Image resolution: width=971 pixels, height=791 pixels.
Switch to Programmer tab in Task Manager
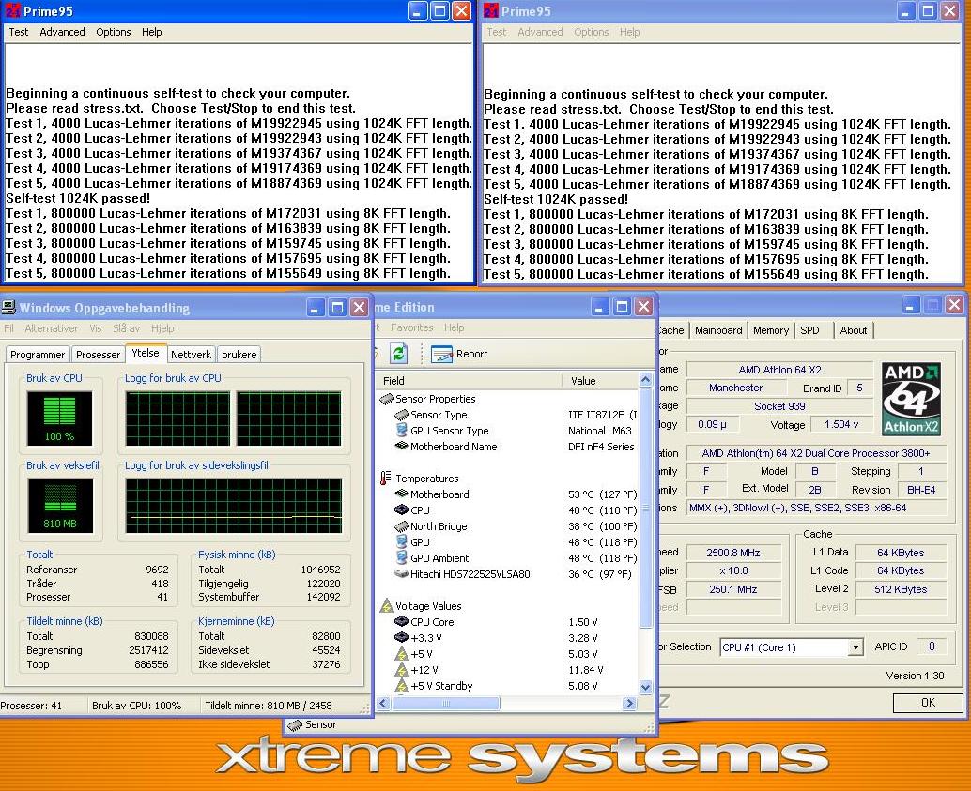pyautogui.click(x=38, y=355)
